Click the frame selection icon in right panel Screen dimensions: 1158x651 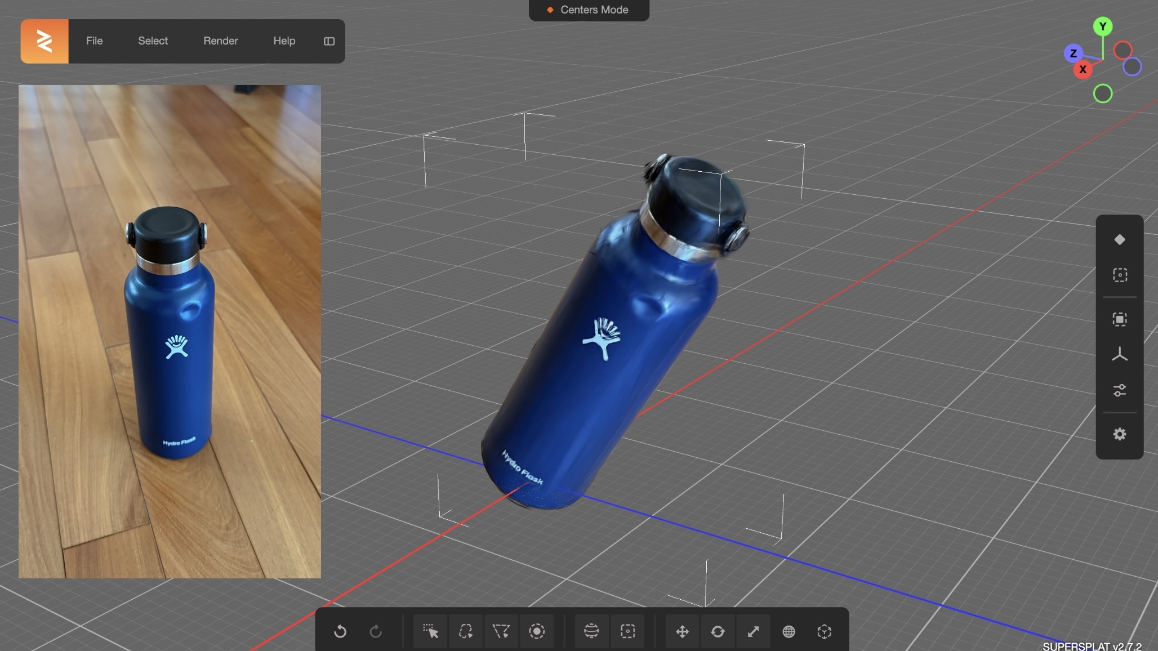[x=1120, y=319]
